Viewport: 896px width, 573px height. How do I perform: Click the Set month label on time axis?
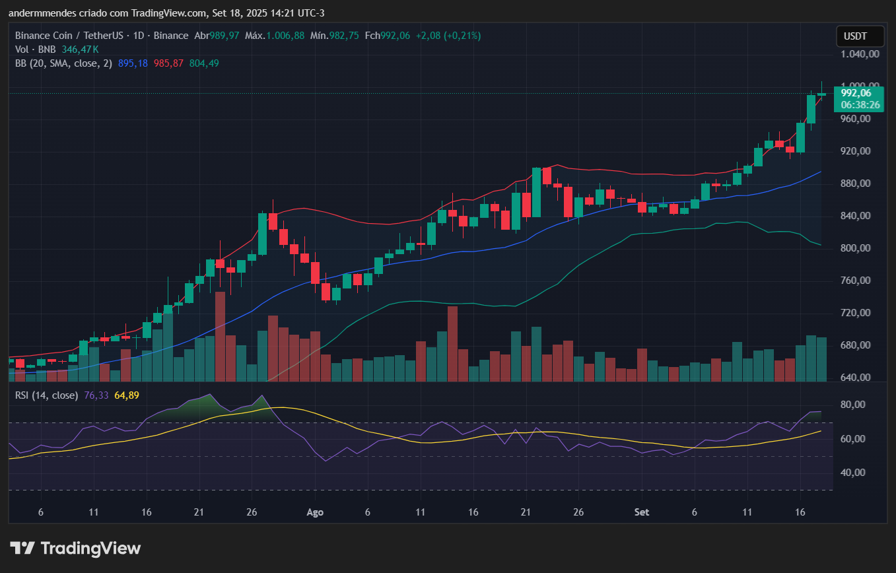click(x=640, y=512)
